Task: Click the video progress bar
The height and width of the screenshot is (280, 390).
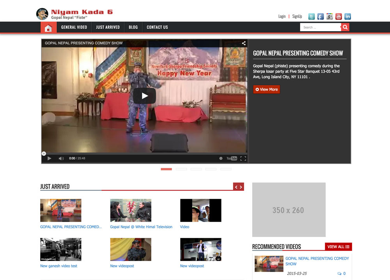Action: (x=144, y=153)
